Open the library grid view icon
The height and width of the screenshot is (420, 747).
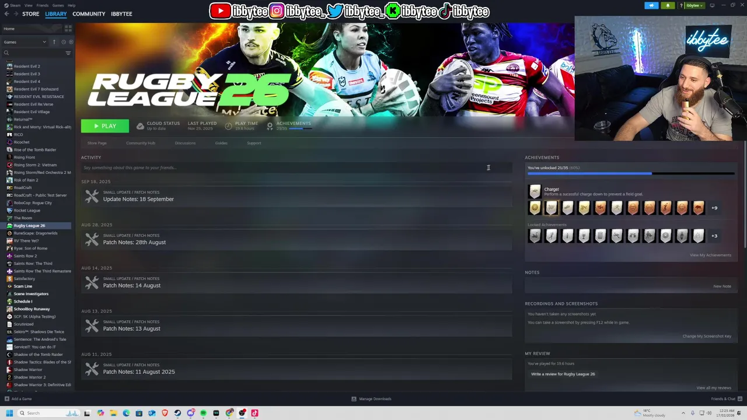pos(68,29)
